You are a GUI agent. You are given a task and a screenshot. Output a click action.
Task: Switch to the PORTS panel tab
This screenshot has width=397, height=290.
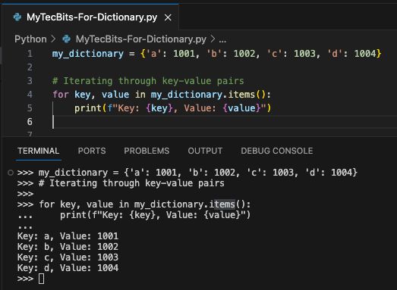point(92,151)
